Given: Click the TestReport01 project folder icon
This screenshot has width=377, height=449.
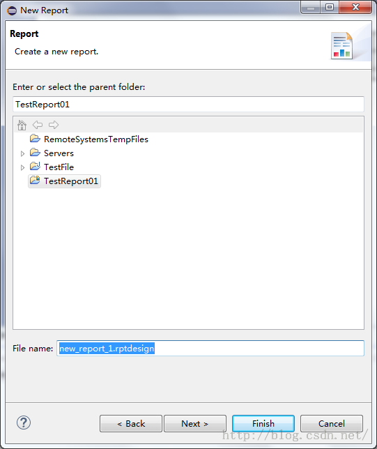Looking at the screenshot, I should point(35,181).
